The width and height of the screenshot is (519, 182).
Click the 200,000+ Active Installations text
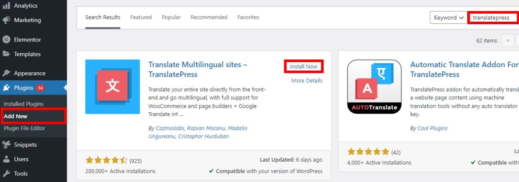coord(120,171)
